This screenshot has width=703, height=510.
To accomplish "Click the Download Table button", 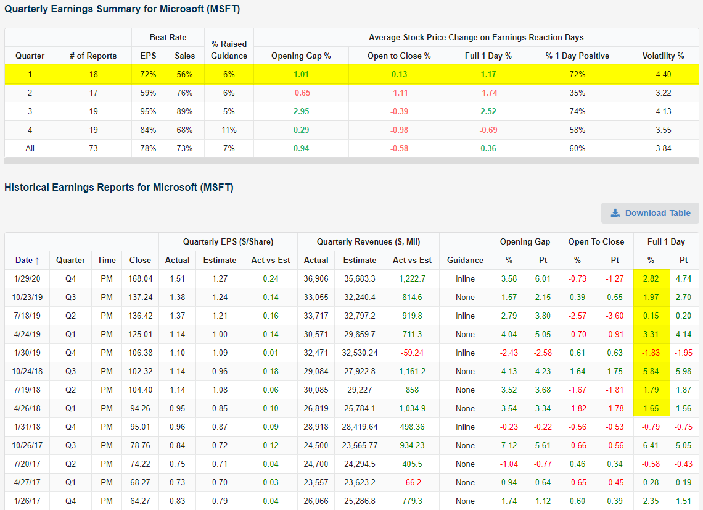I will pyautogui.click(x=650, y=213).
